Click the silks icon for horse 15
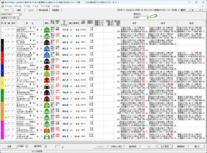Screen dimensions: 207x153 pos(47,117)
